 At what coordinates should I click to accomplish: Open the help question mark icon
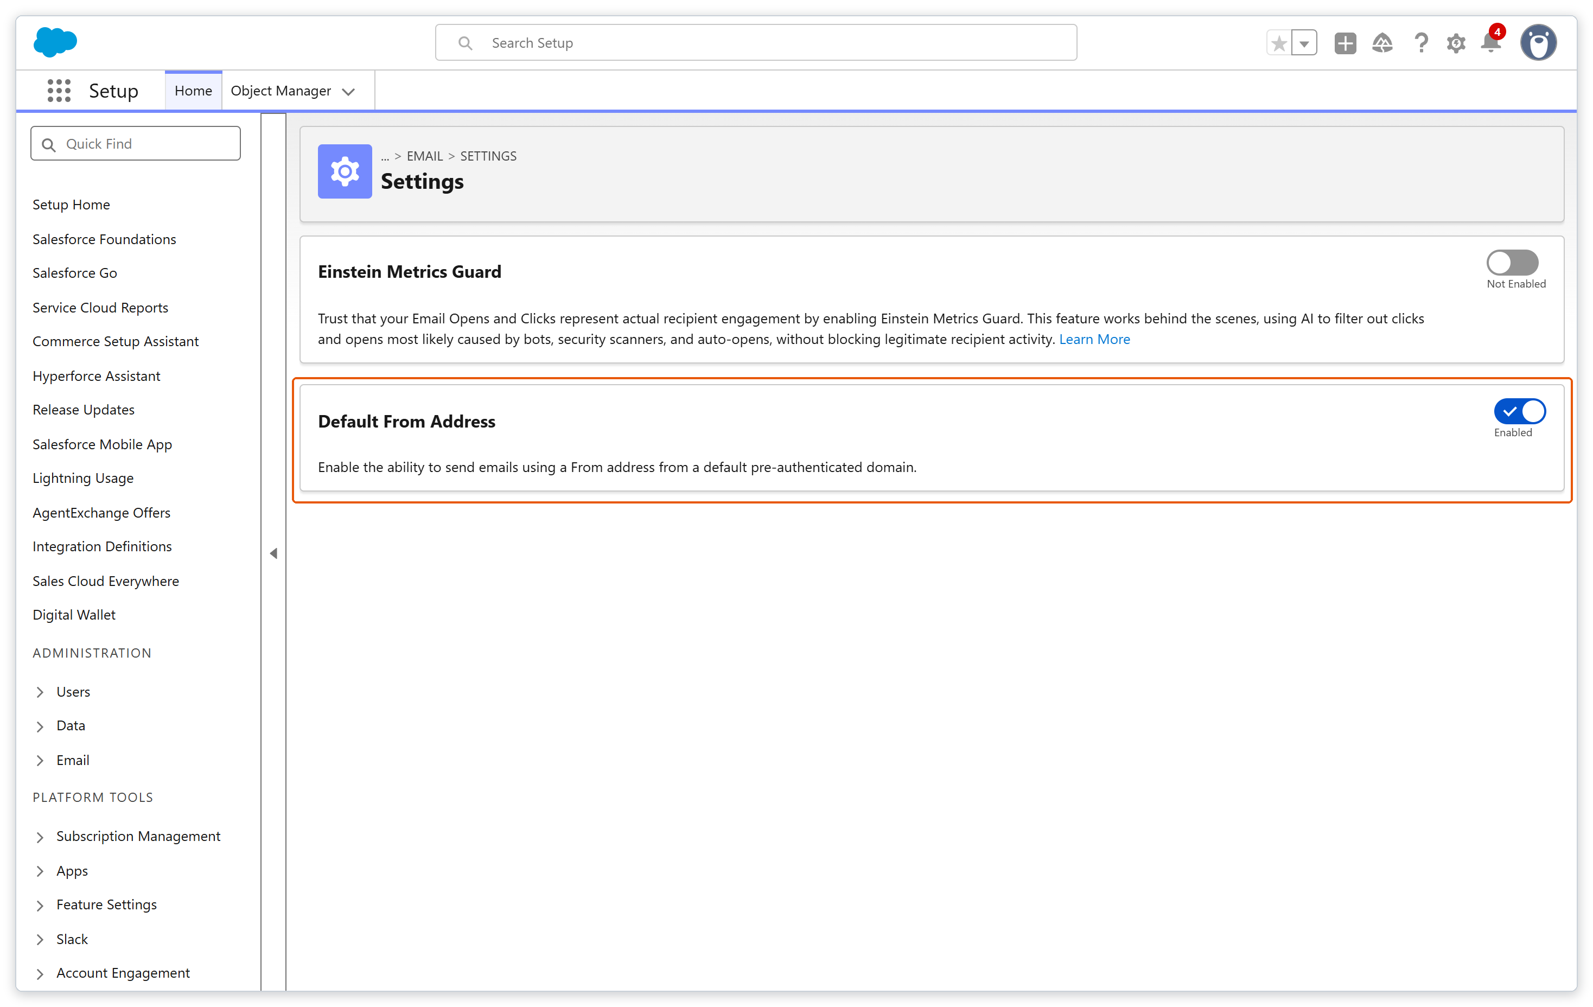click(1420, 43)
